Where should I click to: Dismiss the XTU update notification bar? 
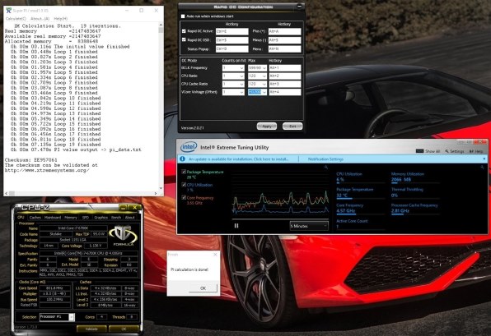(484, 159)
